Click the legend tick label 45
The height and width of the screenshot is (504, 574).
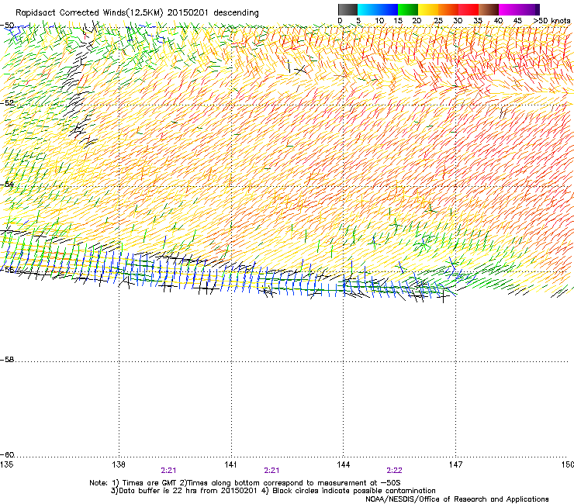tap(517, 21)
